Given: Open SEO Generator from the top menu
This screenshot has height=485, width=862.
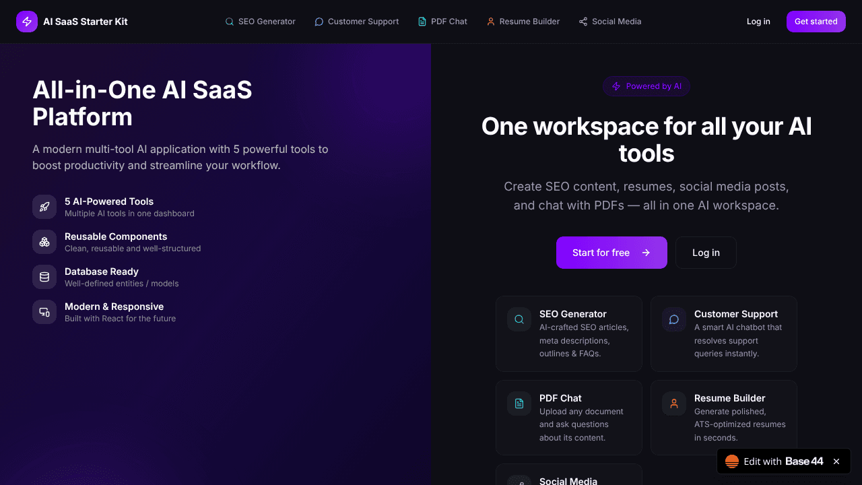Looking at the screenshot, I should (x=260, y=22).
